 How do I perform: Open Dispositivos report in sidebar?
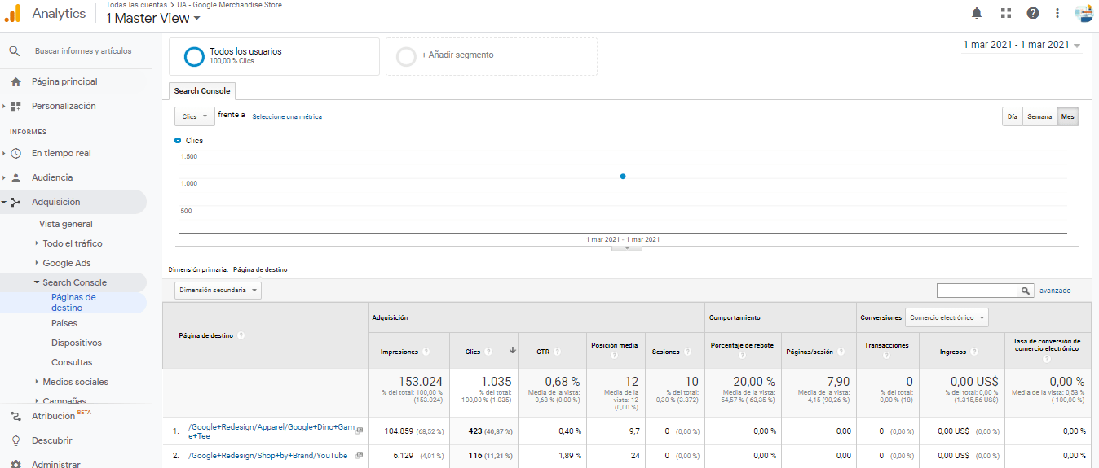point(77,343)
